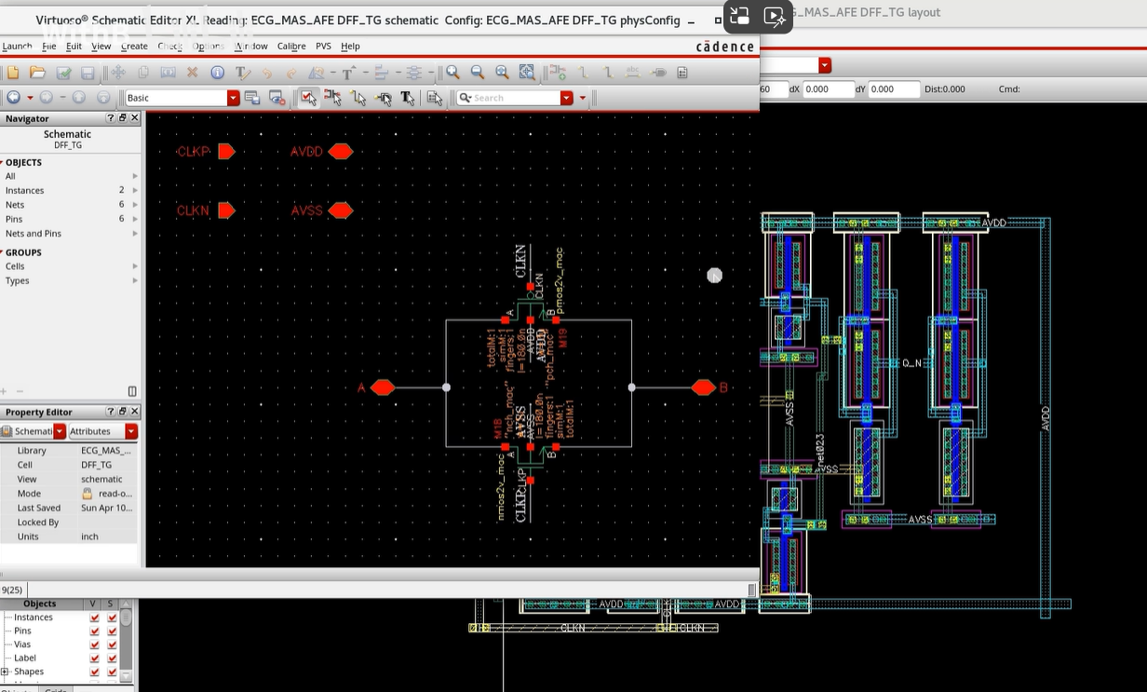Click the Save disk icon
This screenshot has height=692, width=1147.
(88, 72)
